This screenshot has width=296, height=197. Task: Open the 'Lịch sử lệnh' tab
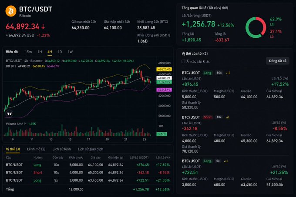point(61,149)
